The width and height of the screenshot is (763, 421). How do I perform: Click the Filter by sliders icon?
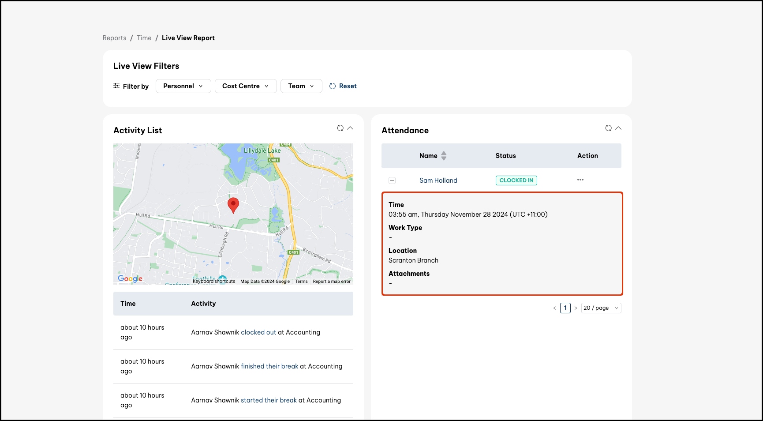coord(116,86)
